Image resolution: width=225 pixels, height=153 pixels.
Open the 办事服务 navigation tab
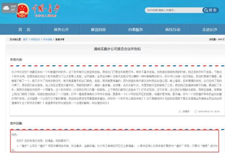136,29
